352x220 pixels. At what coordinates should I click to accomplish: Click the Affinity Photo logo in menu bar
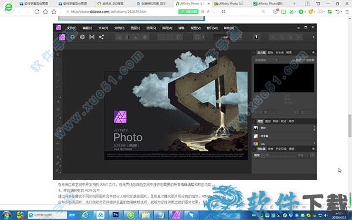pyautogui.click(x=58, y=28)
